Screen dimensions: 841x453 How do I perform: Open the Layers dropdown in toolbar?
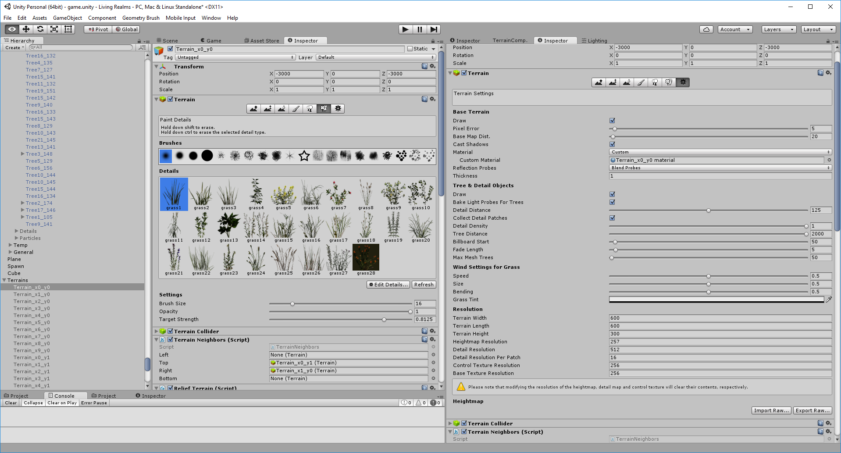point(779,29)
